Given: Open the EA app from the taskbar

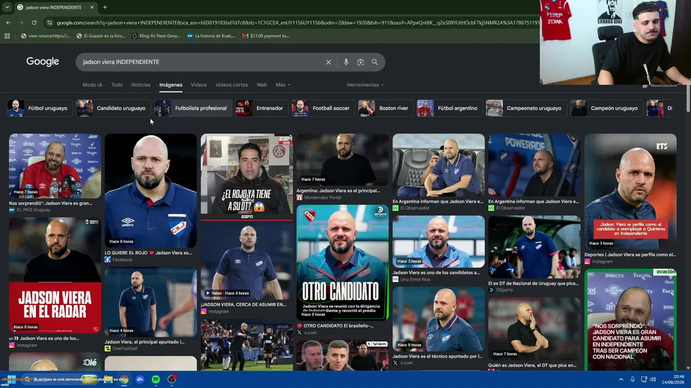Looking at the screenshot, I should click(x=140, y=379).
